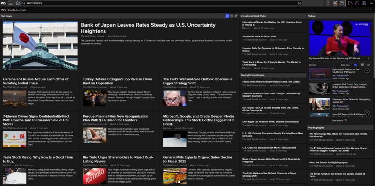Image resolution: width=375 pixels, height=186 pixels.
Task: Click the video playlist grid view icon
Action: coord(363,65)
